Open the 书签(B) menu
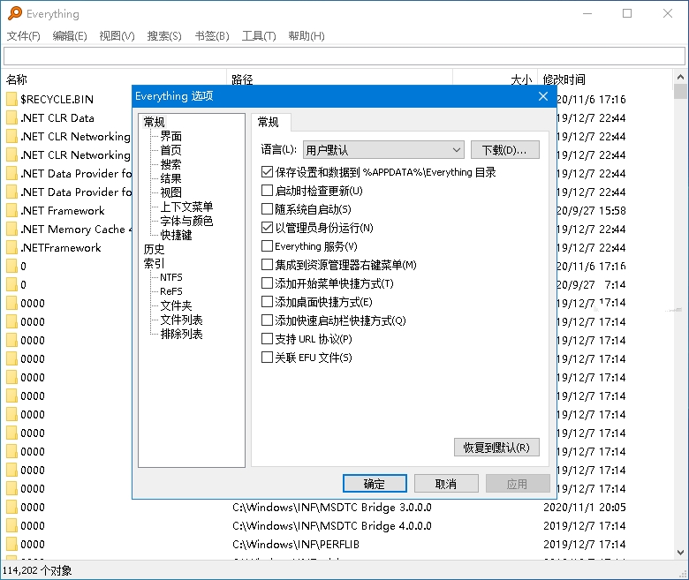The height and width of the screenshot is (580, 689). point(212,36)
